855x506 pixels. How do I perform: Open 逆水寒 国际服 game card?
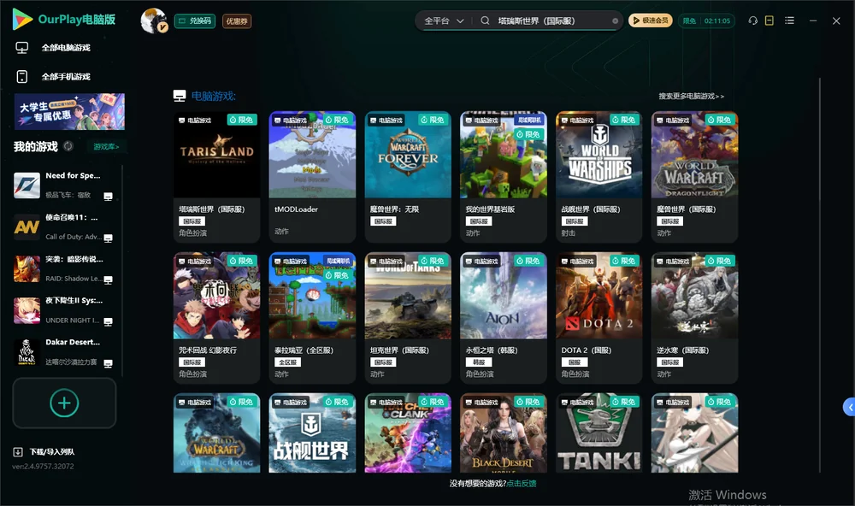pos(694,318)
